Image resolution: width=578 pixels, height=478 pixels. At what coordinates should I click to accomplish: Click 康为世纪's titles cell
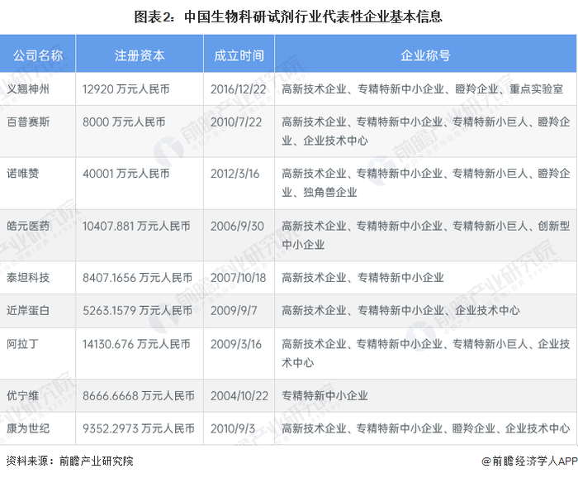point(426,428)
